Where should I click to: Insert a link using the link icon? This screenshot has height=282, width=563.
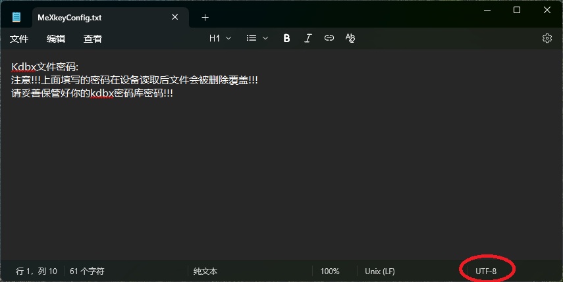[x=329, y=38]
